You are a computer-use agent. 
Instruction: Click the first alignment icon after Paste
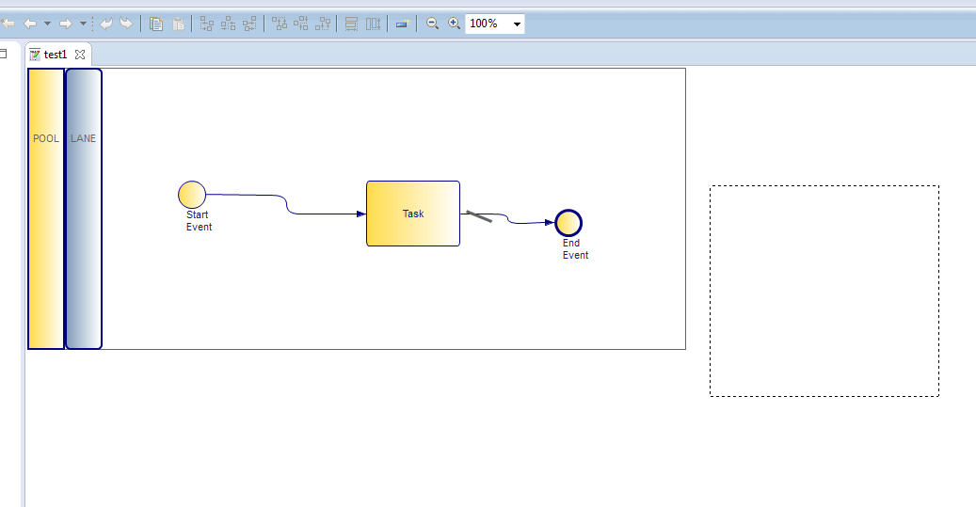click(x=207, y=24)
